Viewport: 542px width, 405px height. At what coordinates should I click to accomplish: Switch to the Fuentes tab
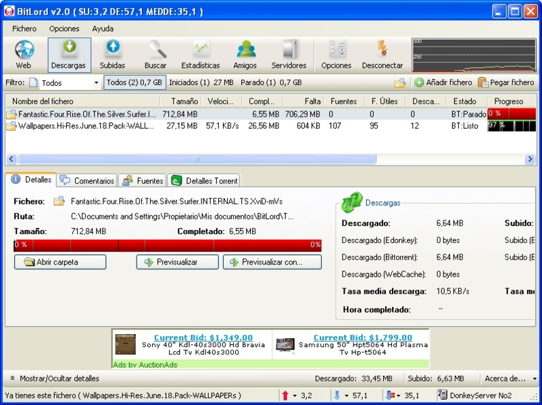pos(143,181)
